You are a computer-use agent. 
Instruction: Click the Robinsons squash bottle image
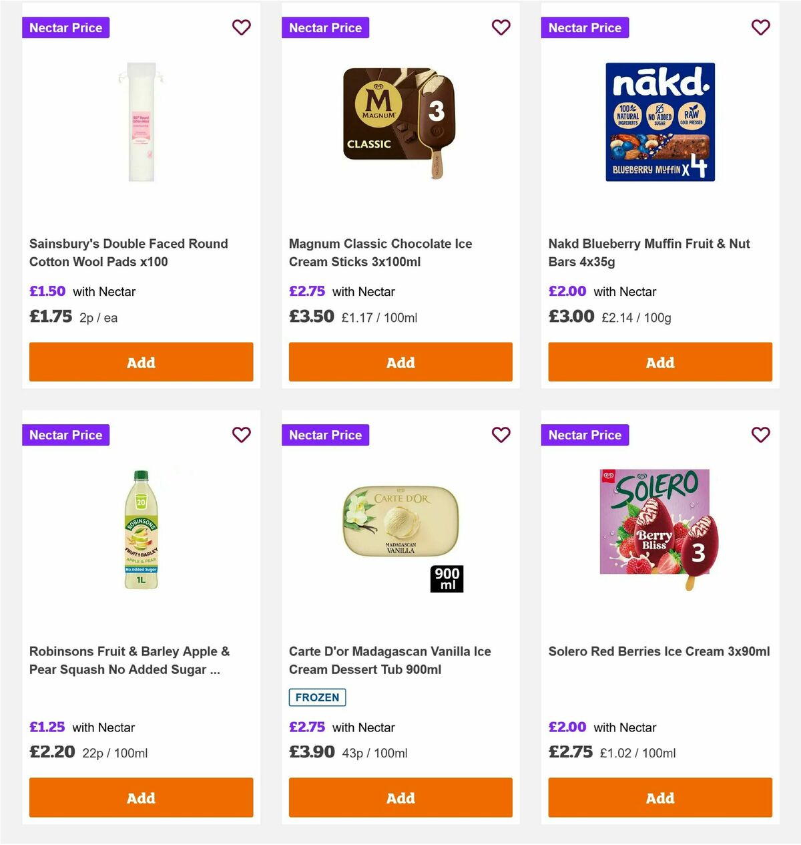click(x=141, y=528)
